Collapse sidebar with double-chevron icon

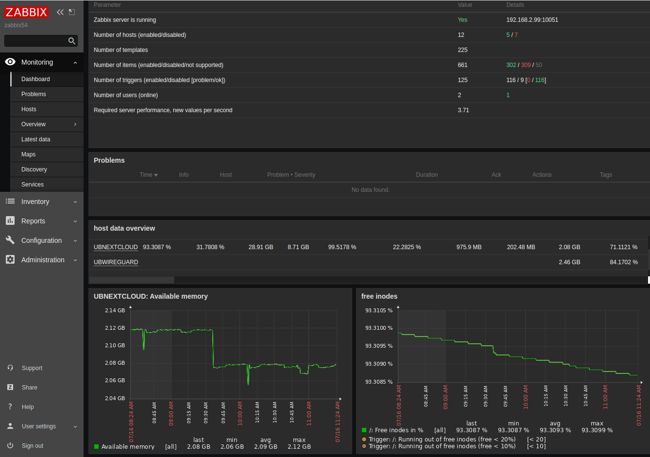pyautogui.click(x=60, y=12)
